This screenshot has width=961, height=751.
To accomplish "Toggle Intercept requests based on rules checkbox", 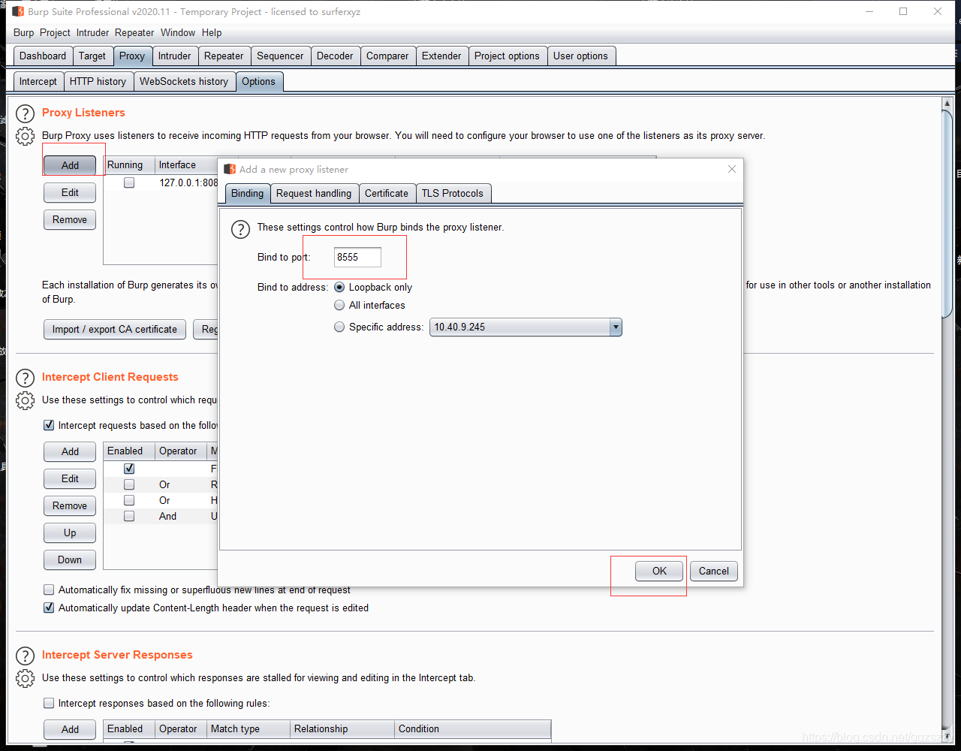I will click(x=49, y=425).
